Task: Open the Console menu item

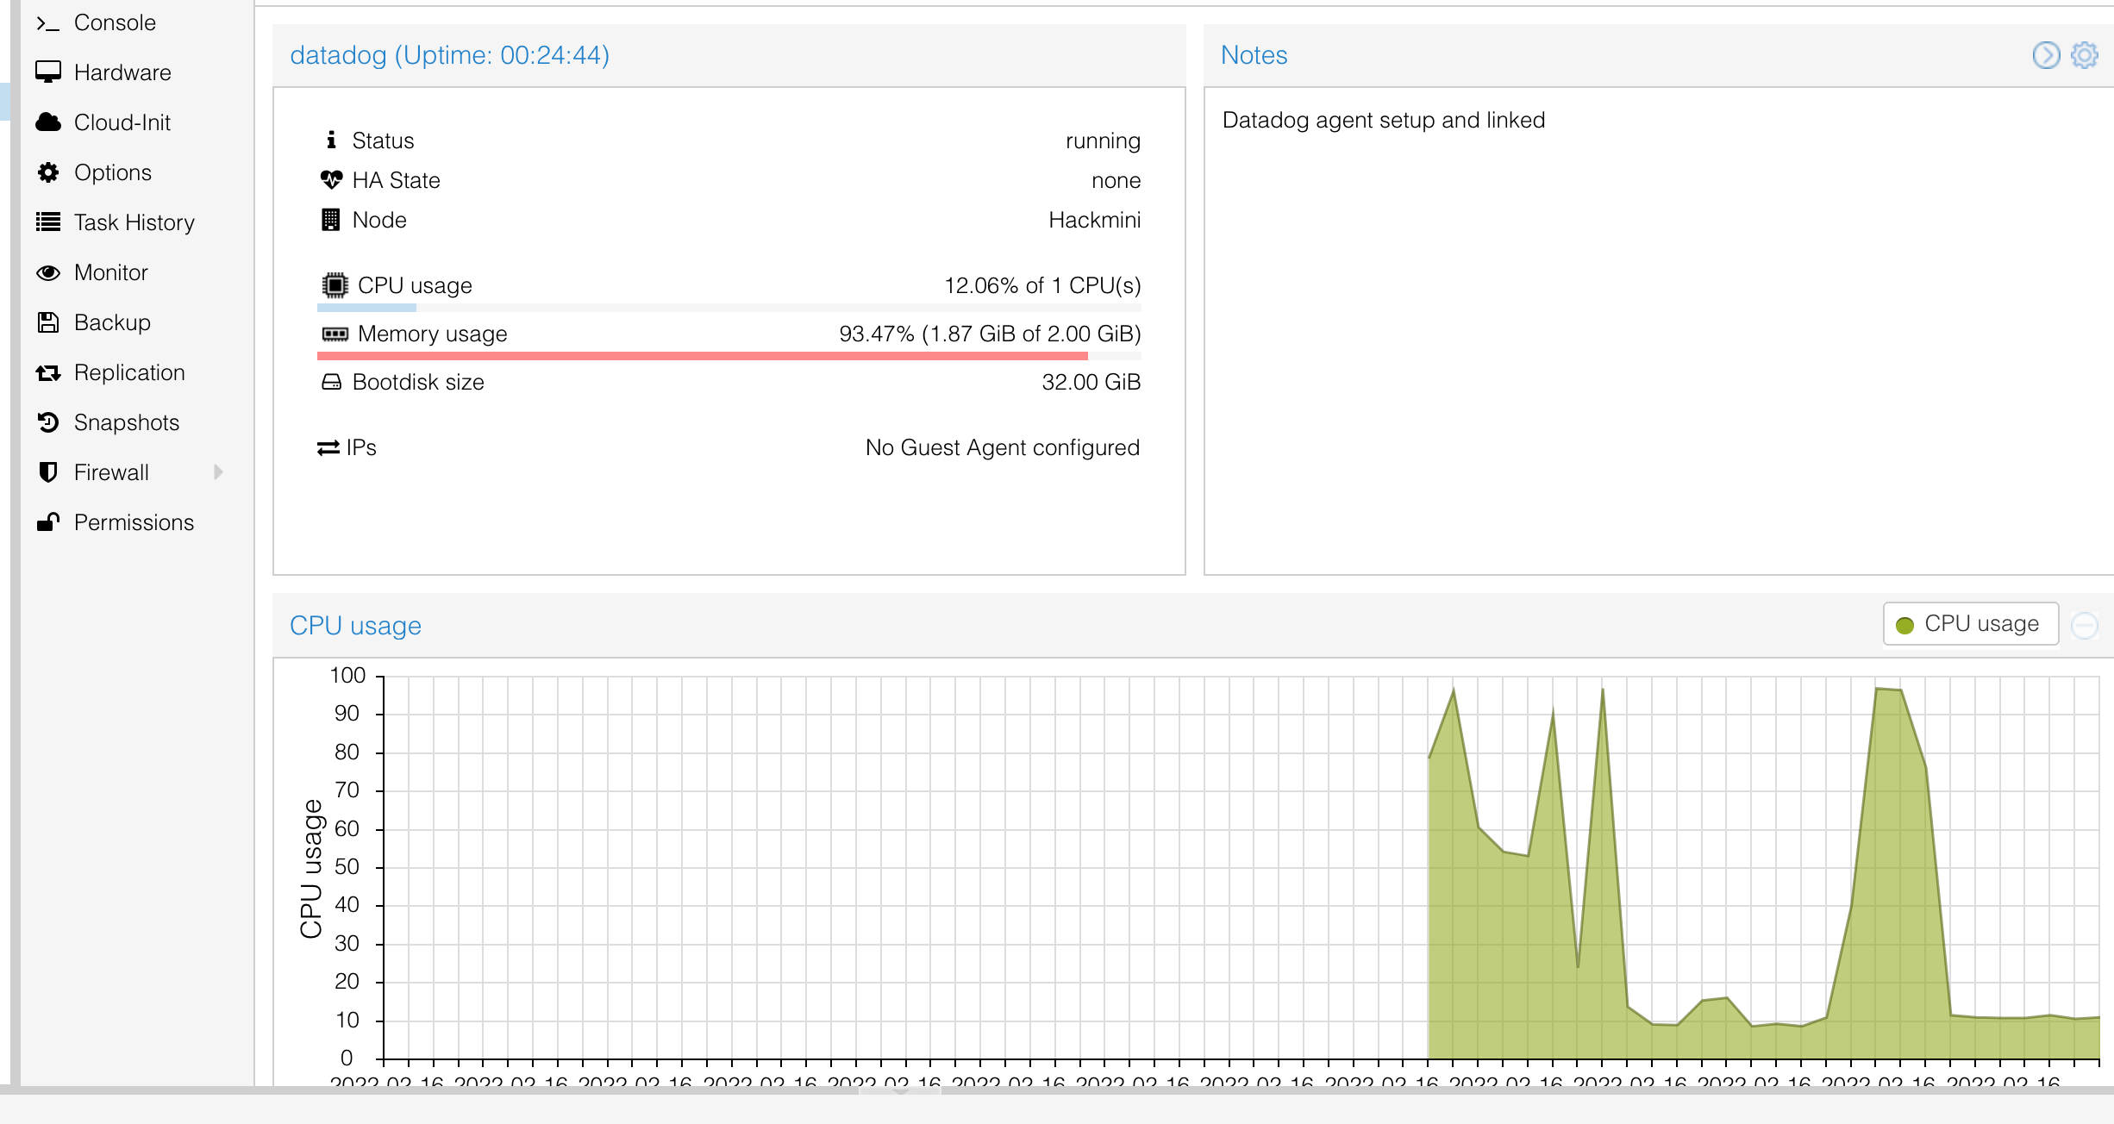Action: [x=115, y=22]
